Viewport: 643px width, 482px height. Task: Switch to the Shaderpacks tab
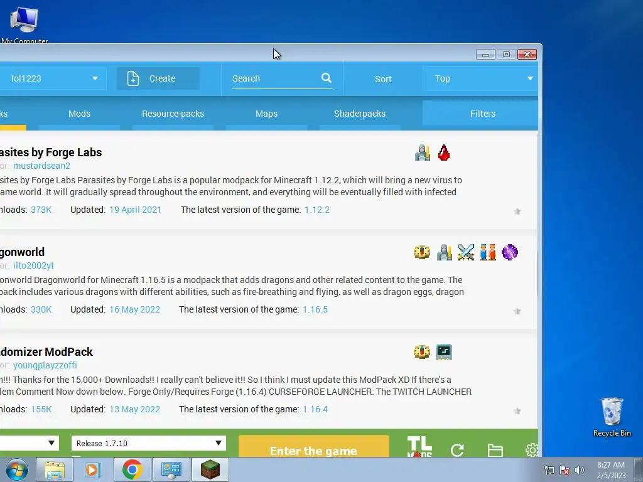click(360, 114)
